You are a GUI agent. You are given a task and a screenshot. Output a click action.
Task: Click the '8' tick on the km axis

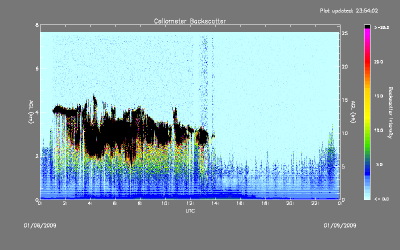tap(37, 25)
